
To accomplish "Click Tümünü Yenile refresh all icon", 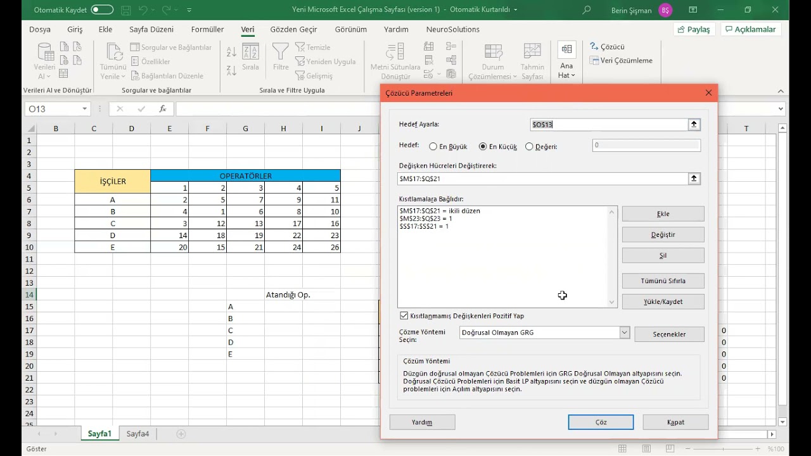I will pyautogui.click(x=113, y=53).
